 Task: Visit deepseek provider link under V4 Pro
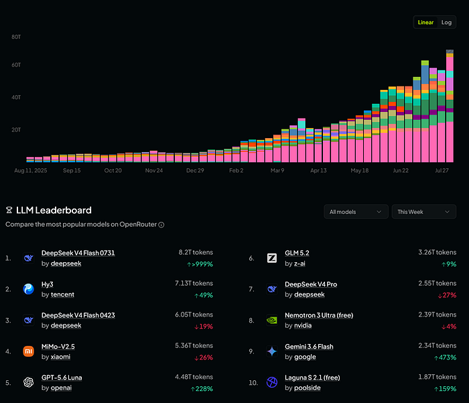[310, 294]
